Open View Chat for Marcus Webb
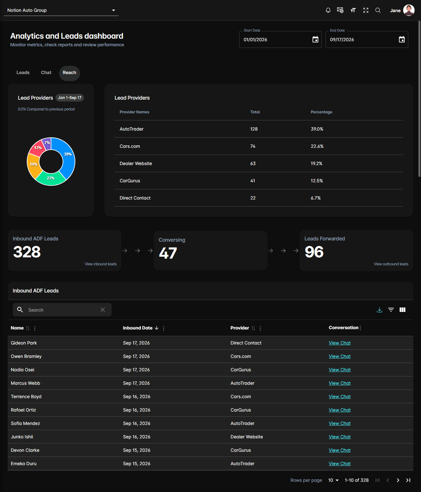Viewport: 421px width, 492px height. point(340,383)
